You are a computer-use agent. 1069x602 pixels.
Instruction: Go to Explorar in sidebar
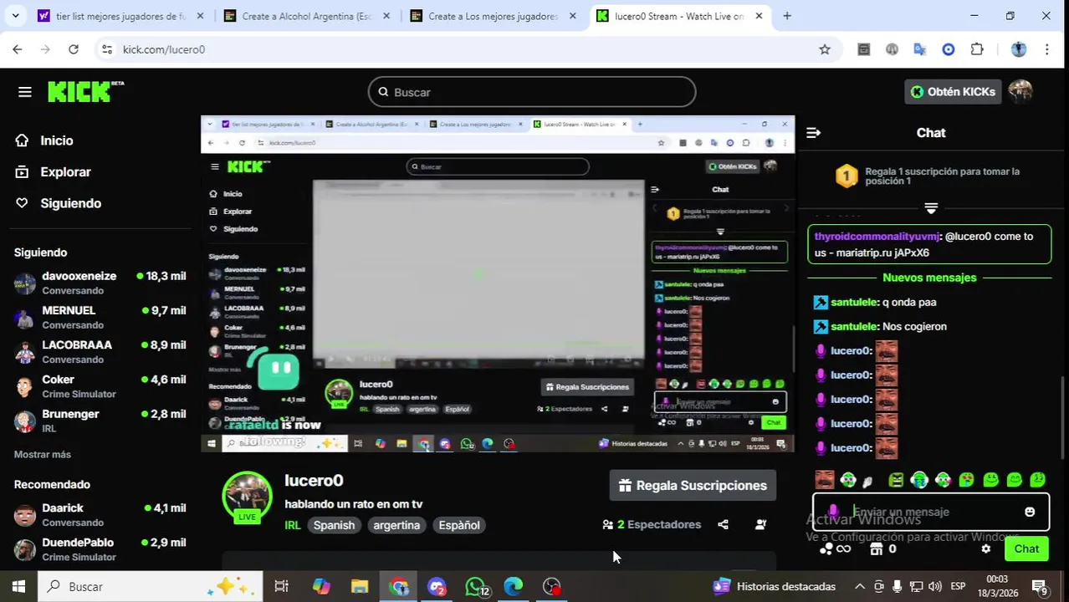(54, 172)
